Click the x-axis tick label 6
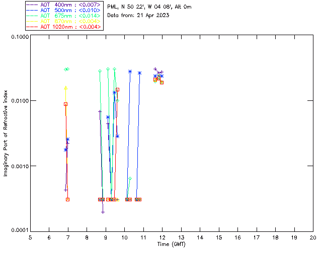Image resolution: width=322 pixels, height=257 pixels. [49, 237]
